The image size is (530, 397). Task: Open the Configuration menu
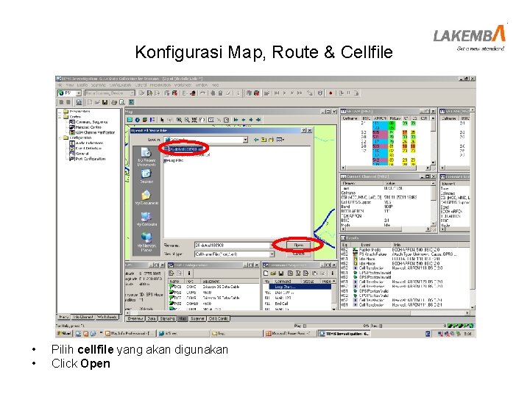[120, 85]
